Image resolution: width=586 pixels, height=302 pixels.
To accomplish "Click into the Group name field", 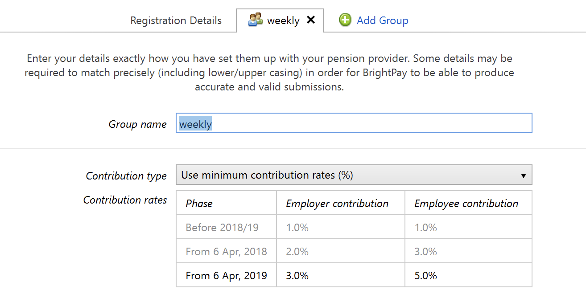I will coord(354,123).
